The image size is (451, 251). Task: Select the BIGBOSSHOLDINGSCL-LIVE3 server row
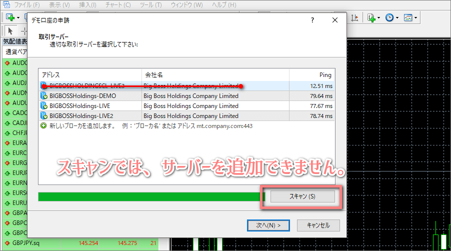click(186, 86)
